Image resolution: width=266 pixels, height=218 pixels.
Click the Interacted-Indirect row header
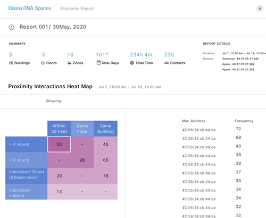[27, 191]
